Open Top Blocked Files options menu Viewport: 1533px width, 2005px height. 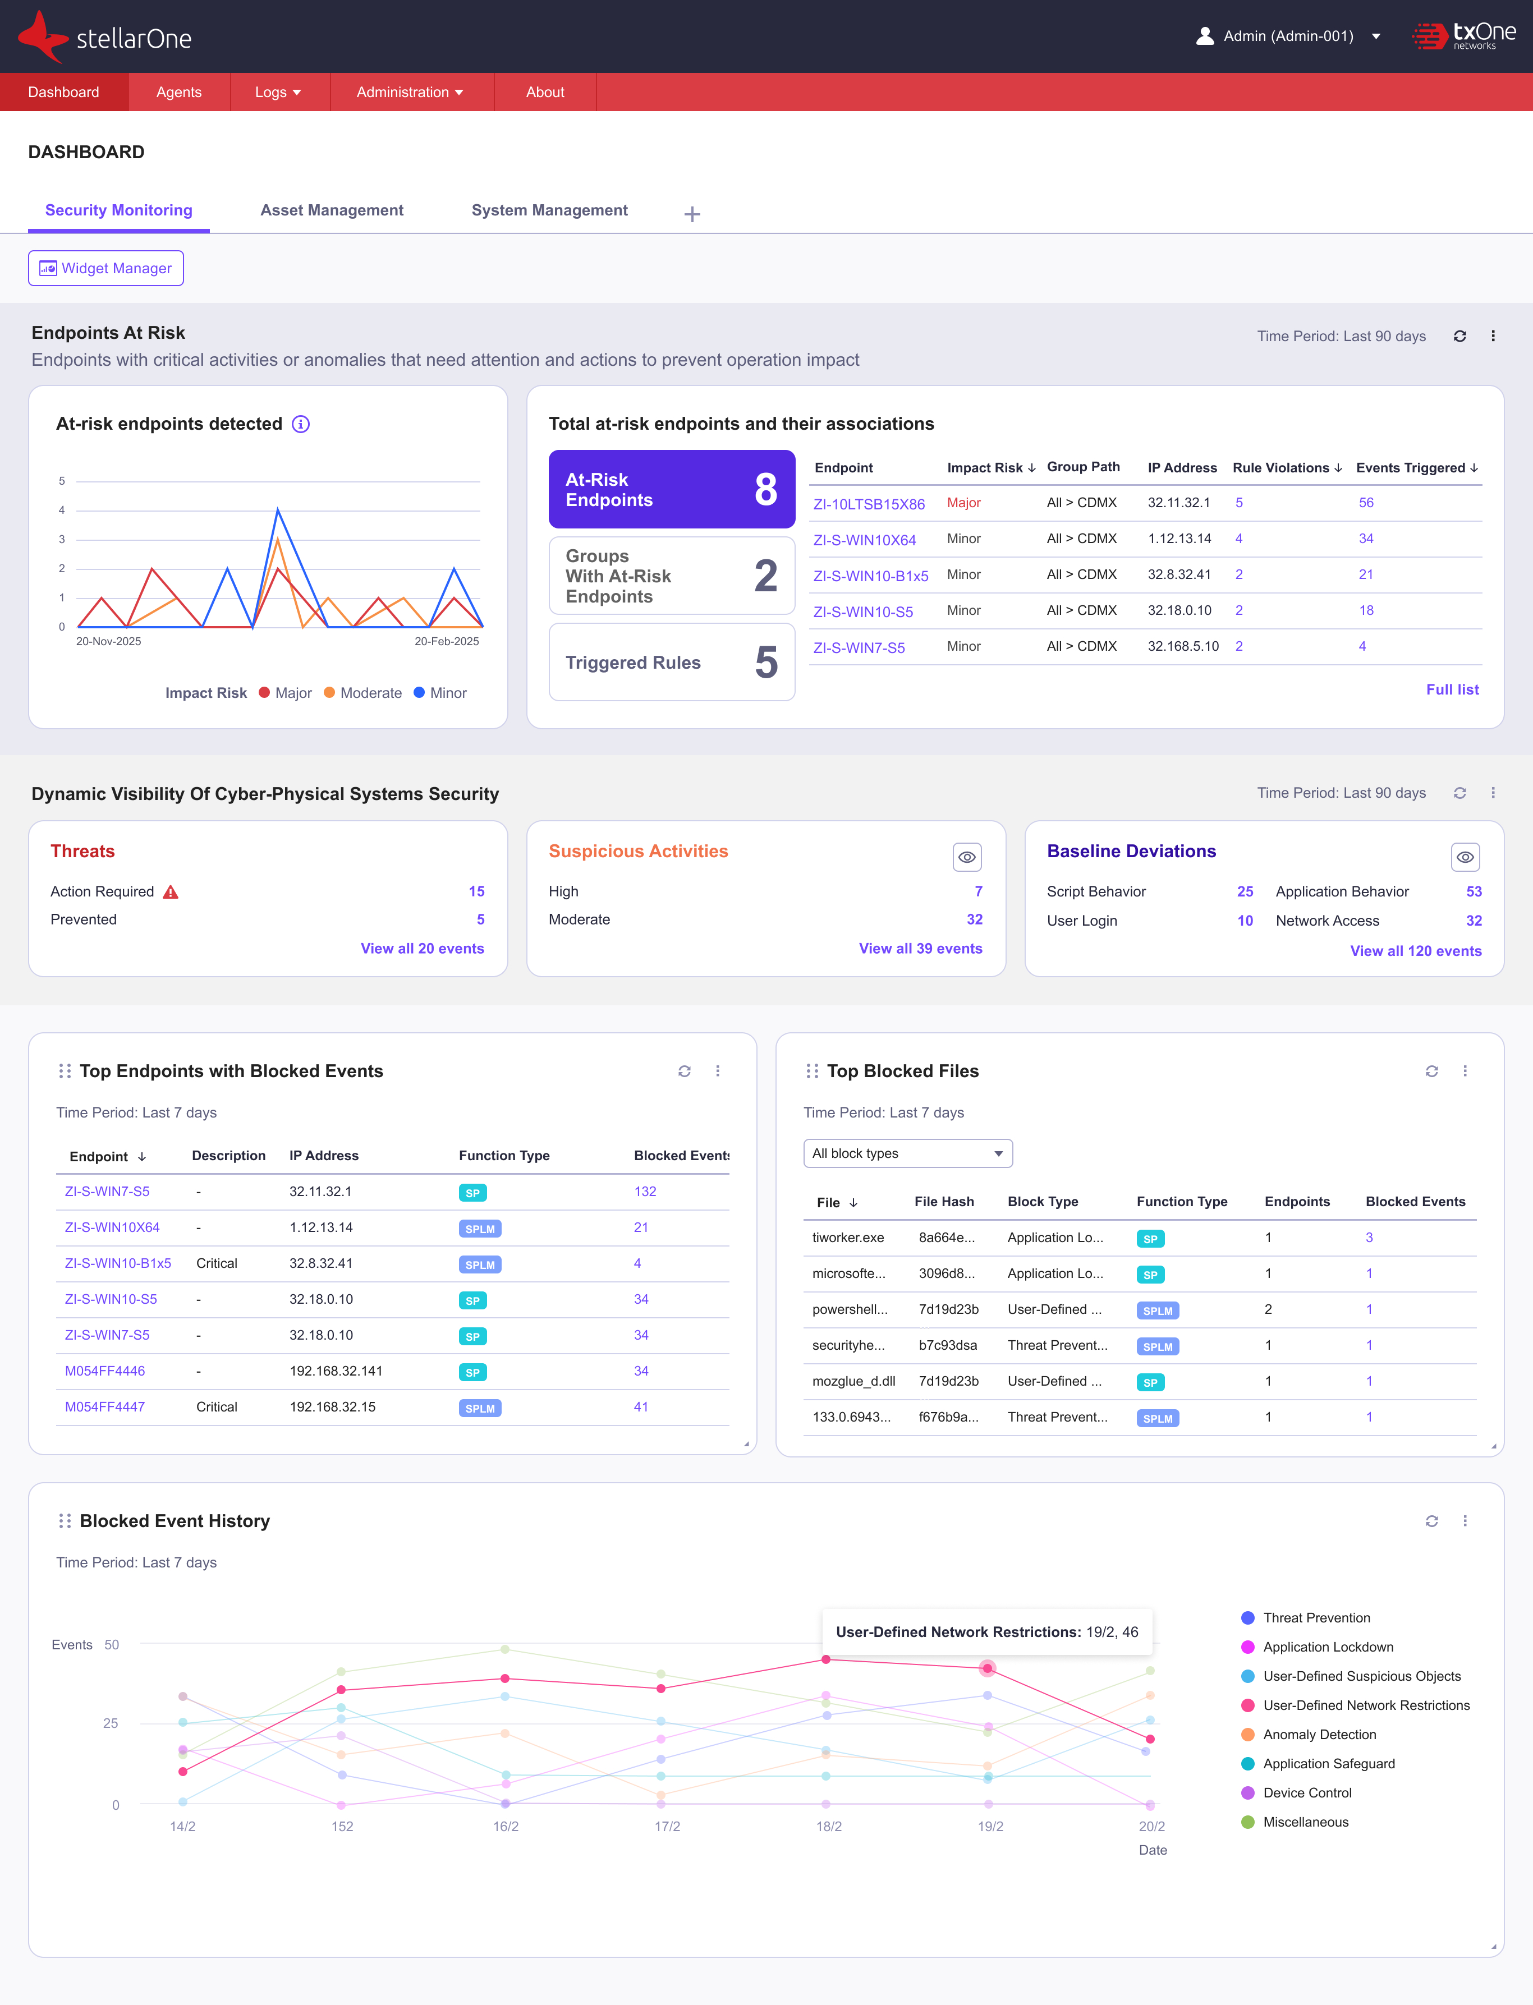(x=1465, y=1071)
